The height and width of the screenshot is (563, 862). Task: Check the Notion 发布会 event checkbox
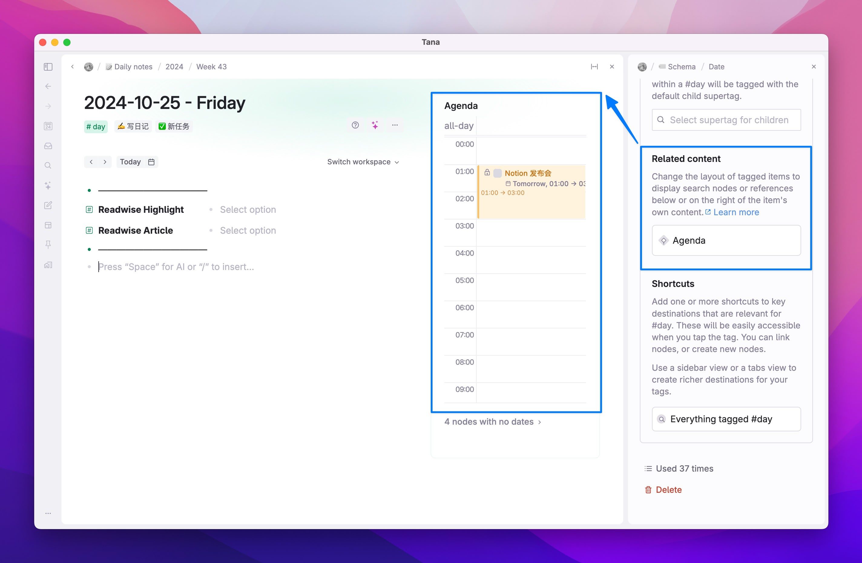click(498, 173)
